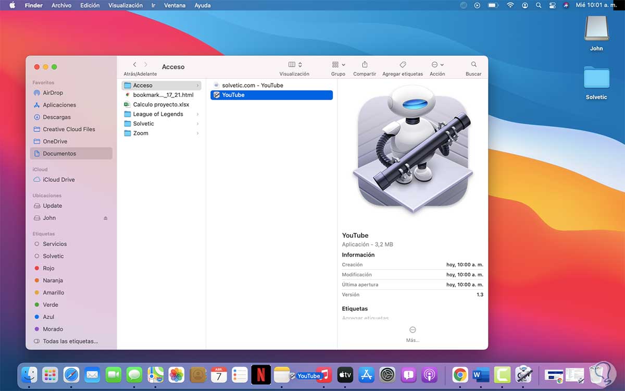Open the Acción menu dropdown

tap(438, 65)
